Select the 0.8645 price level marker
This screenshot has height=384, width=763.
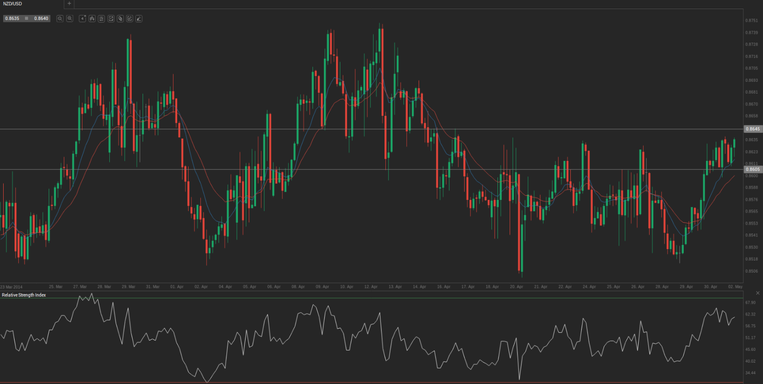(x=753, y=129)
